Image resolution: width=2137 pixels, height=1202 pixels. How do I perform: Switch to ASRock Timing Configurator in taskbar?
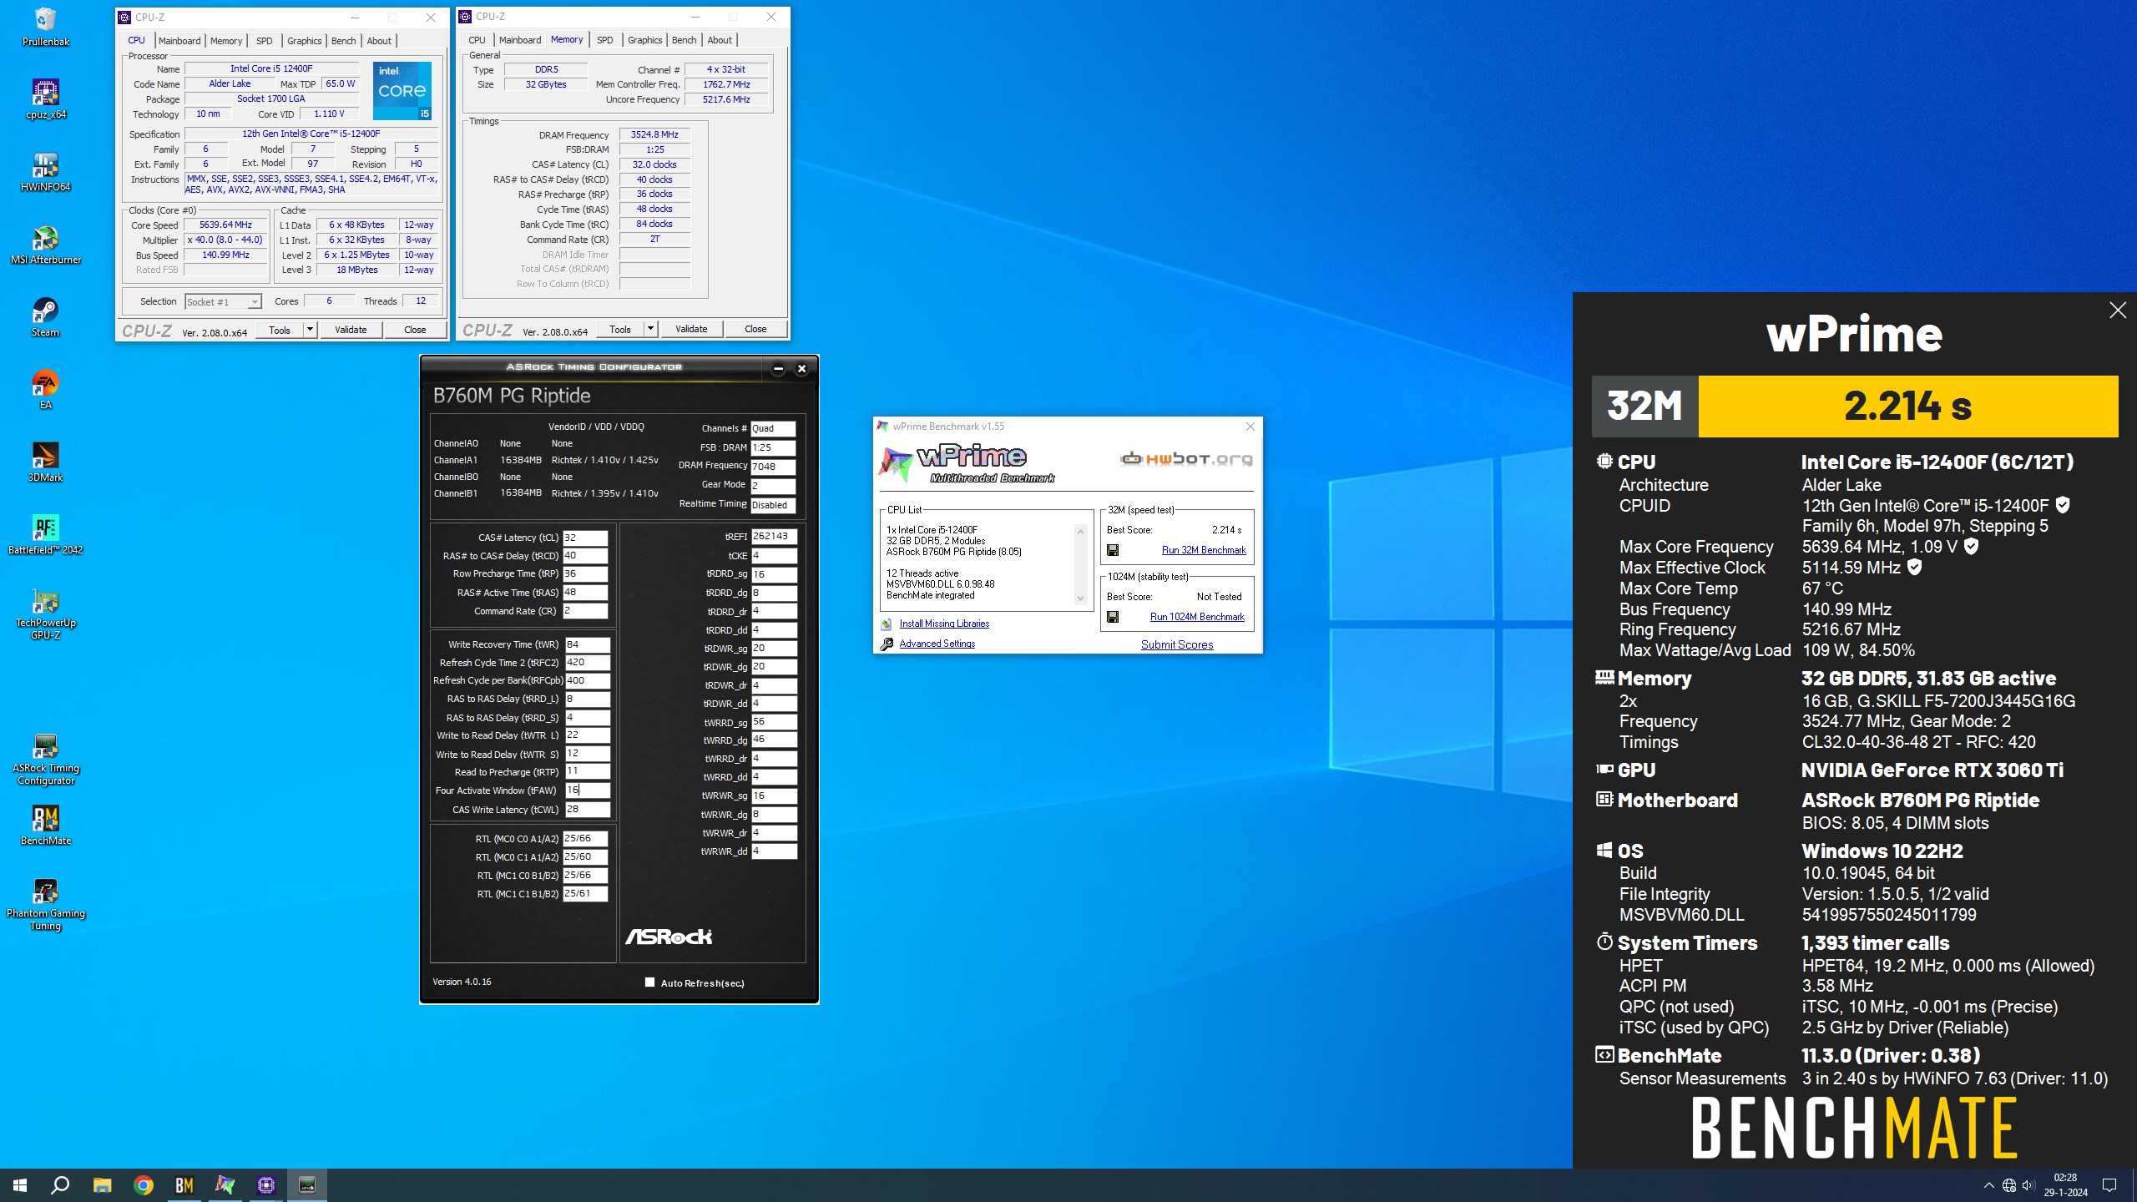[x=307, y=1184]
